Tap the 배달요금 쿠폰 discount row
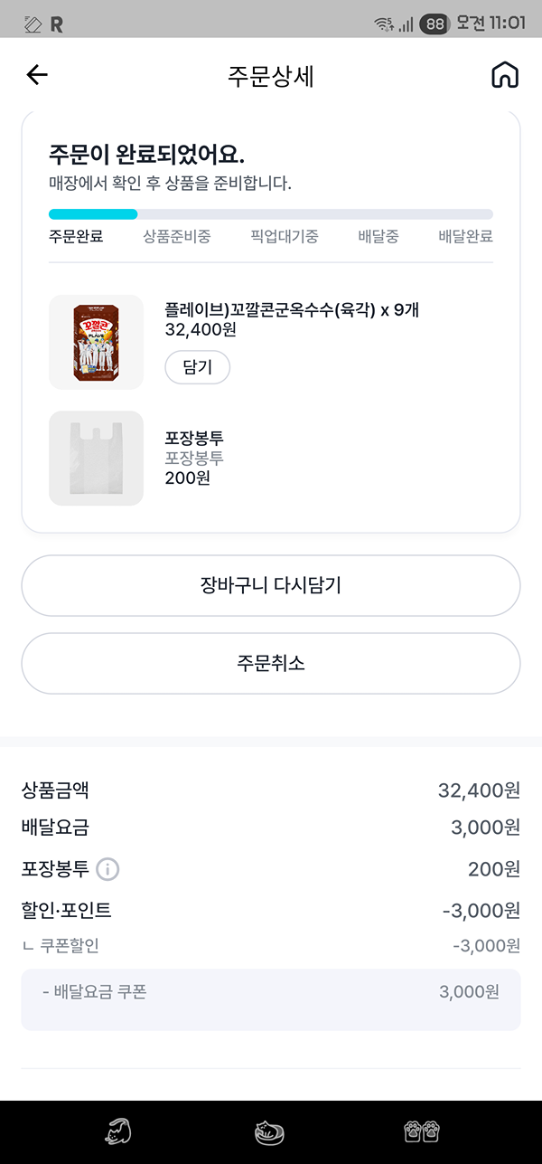Image resolution: width=542 pixels, height=1164 pixels. [271, 992]
